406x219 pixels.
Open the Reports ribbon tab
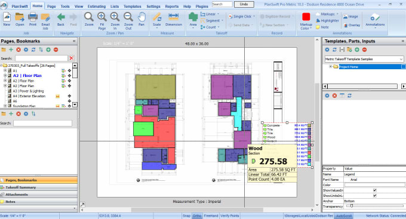(x=172, y=6)
